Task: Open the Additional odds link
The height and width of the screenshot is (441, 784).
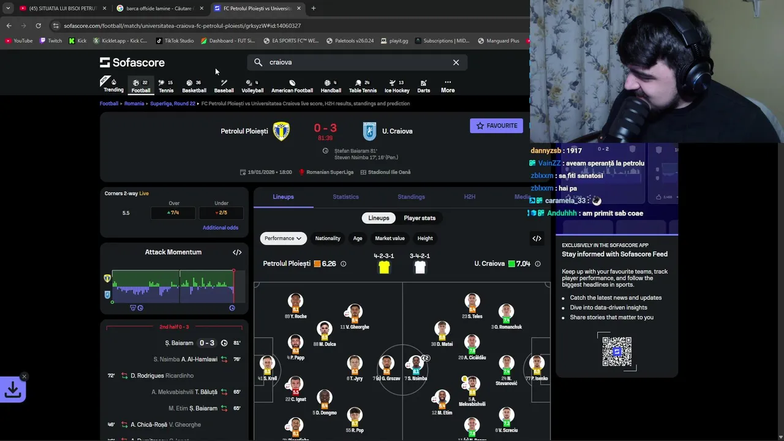Action: (221, 228)
